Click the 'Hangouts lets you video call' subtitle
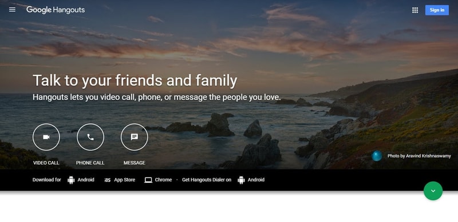The width and height of the screenshot is (458, 222). tap(156, 98)
